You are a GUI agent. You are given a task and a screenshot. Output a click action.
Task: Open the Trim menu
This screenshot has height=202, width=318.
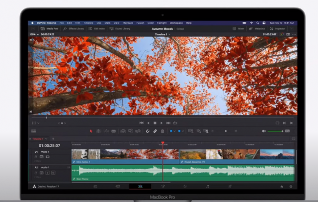tap(78, 23)
